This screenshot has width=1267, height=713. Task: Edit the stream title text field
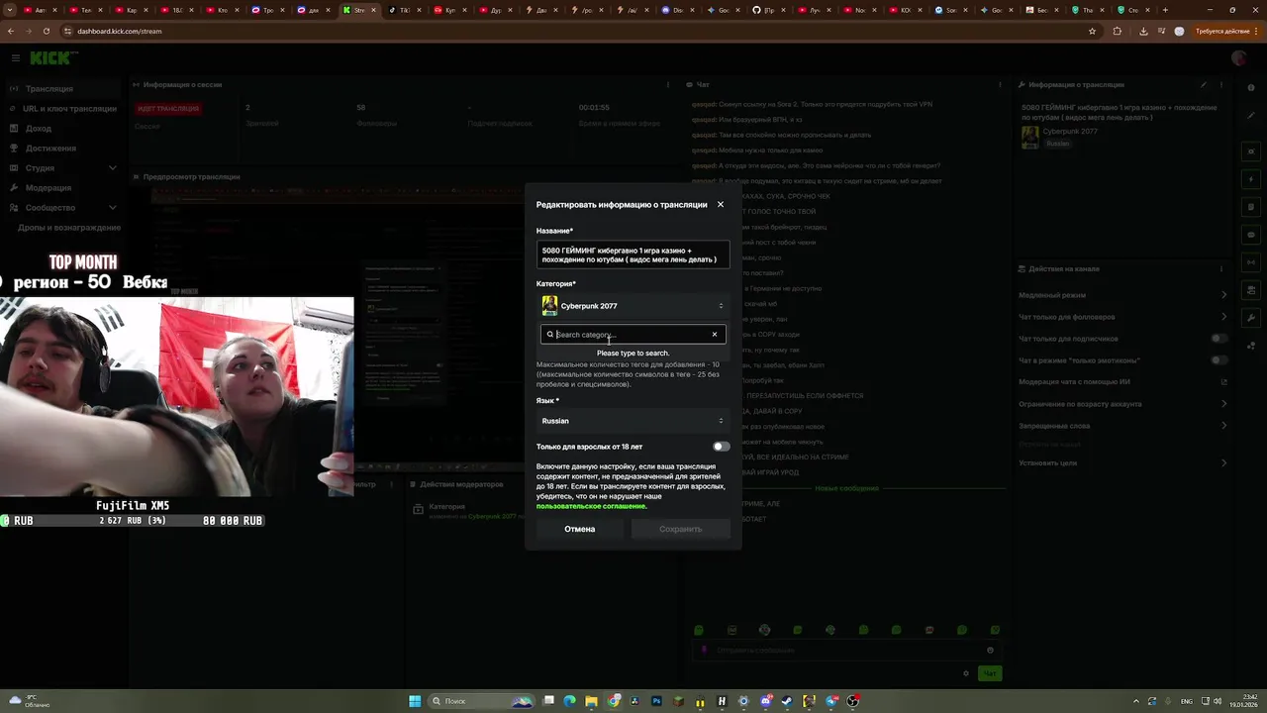[x=633, y=255]
